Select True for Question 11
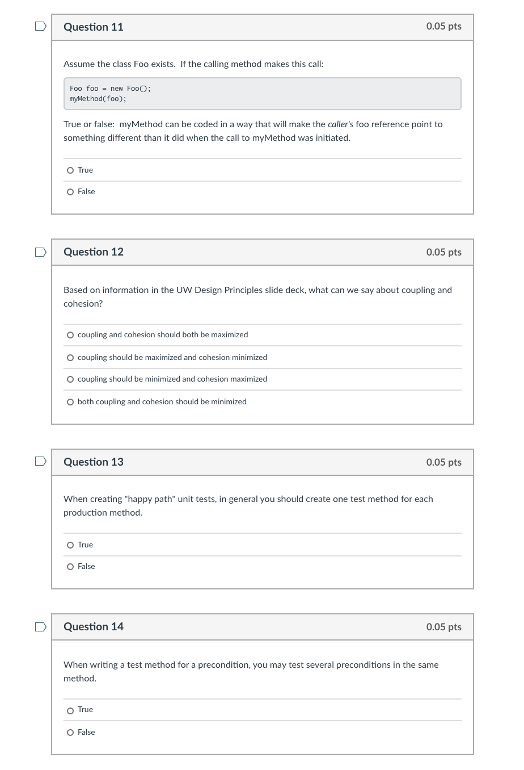Screen dimensions: 524x770 click(x=70, y=170)
